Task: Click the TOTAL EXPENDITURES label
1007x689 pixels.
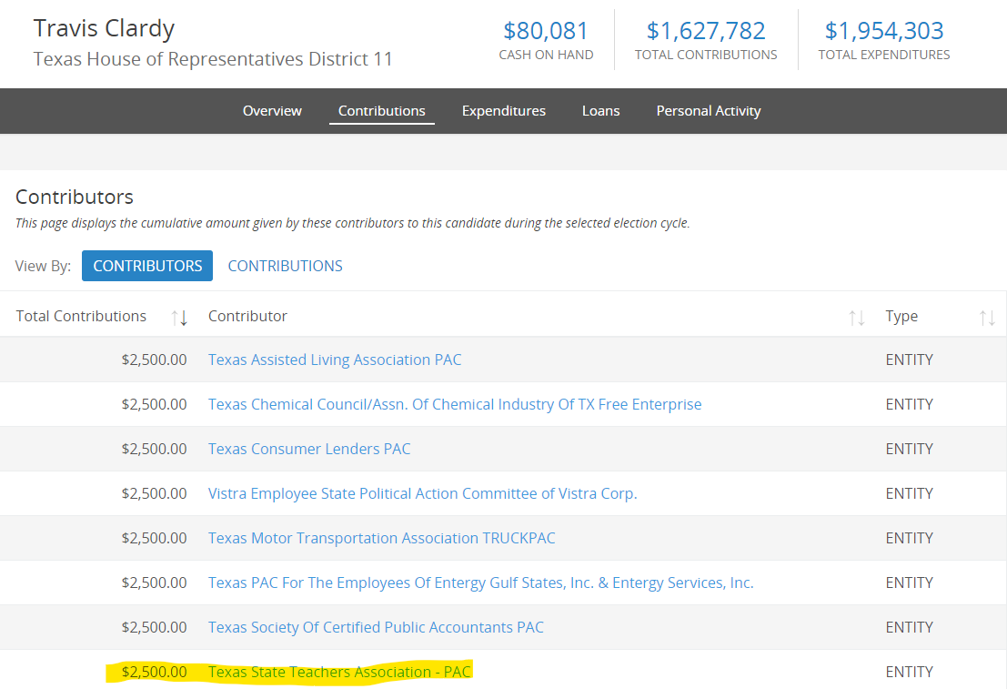Action: point(884,55)
